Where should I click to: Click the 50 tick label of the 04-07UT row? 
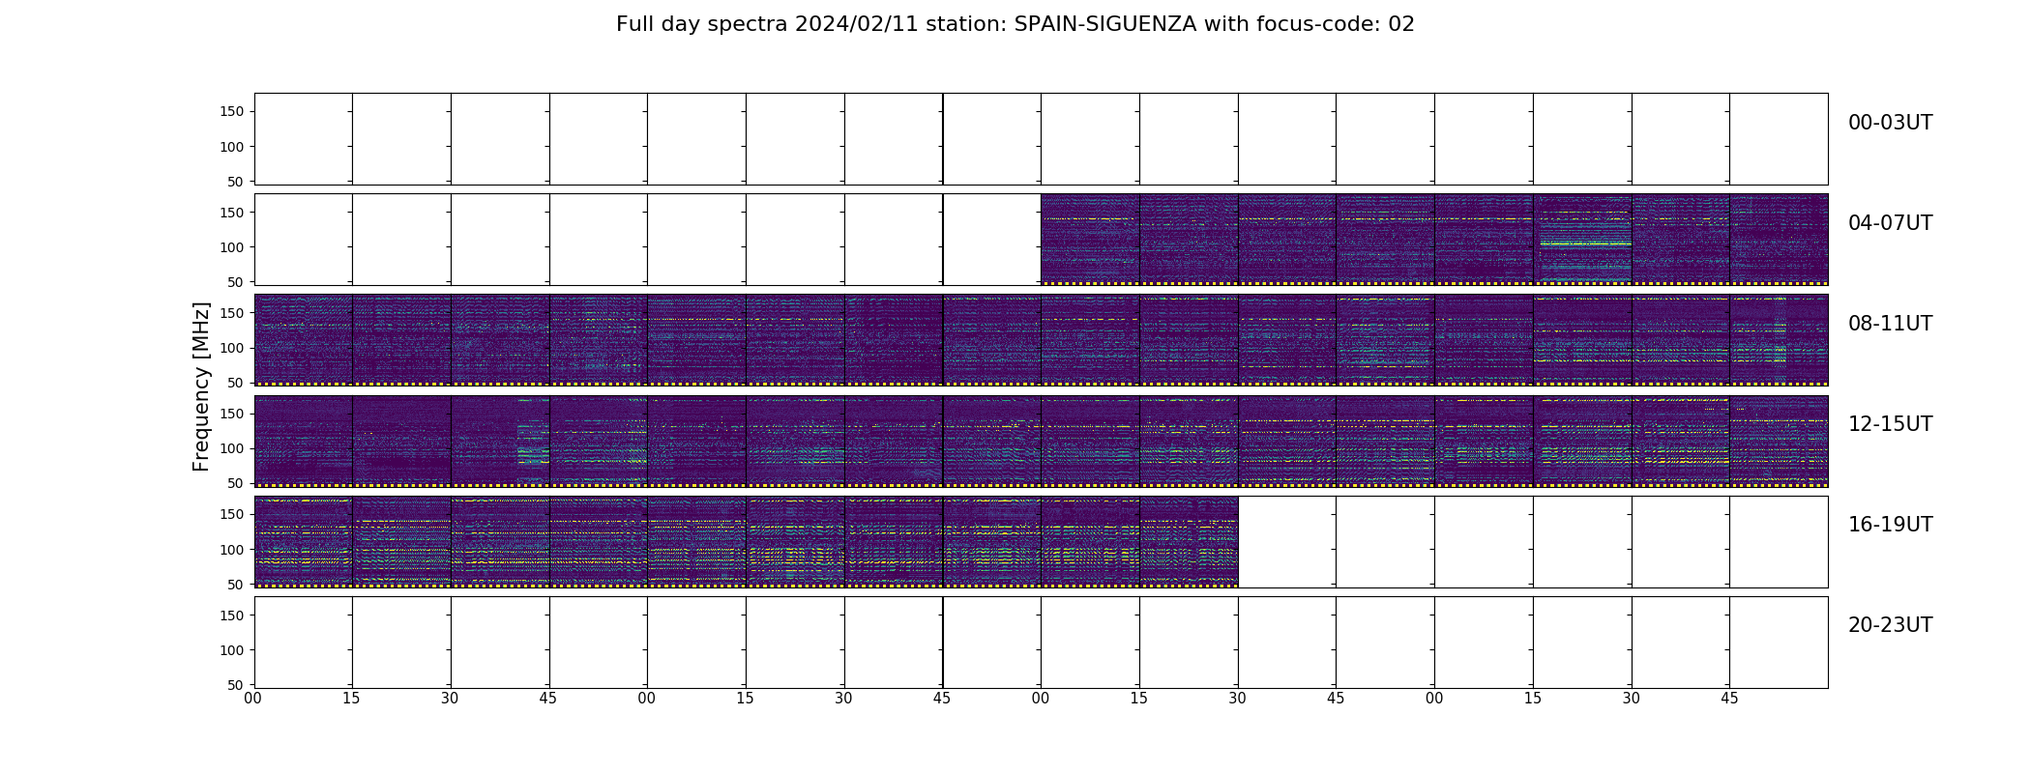[x=236, y=282]
